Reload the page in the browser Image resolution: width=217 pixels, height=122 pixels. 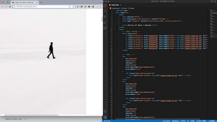[x=10, y=7]
